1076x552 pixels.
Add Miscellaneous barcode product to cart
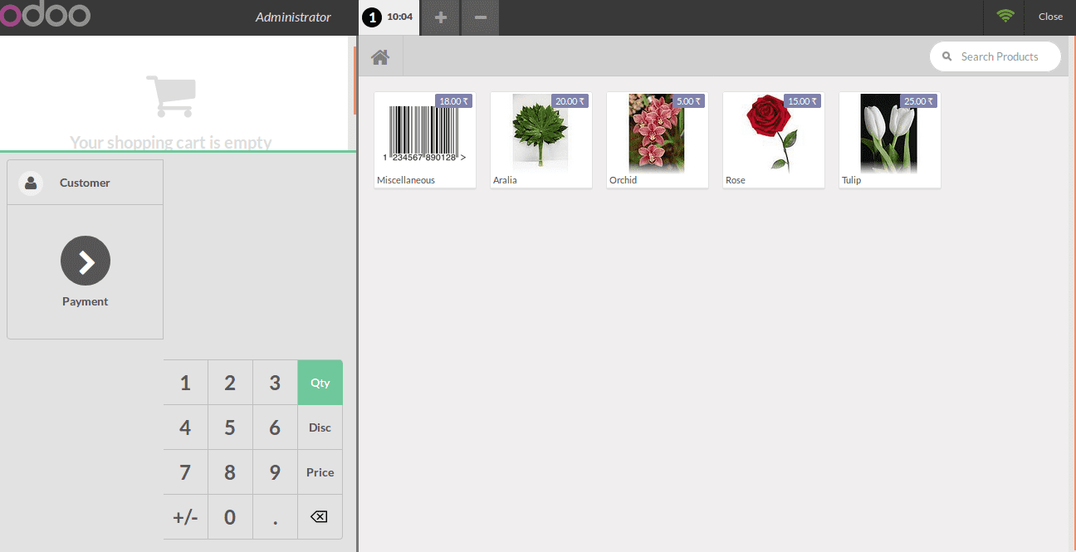(x=425, y=139)
